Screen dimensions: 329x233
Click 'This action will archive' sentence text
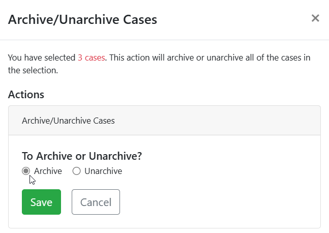(153, 57)
